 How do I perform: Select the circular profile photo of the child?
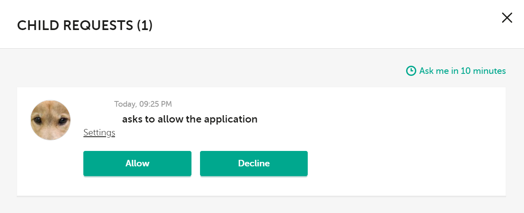[50, 120]
